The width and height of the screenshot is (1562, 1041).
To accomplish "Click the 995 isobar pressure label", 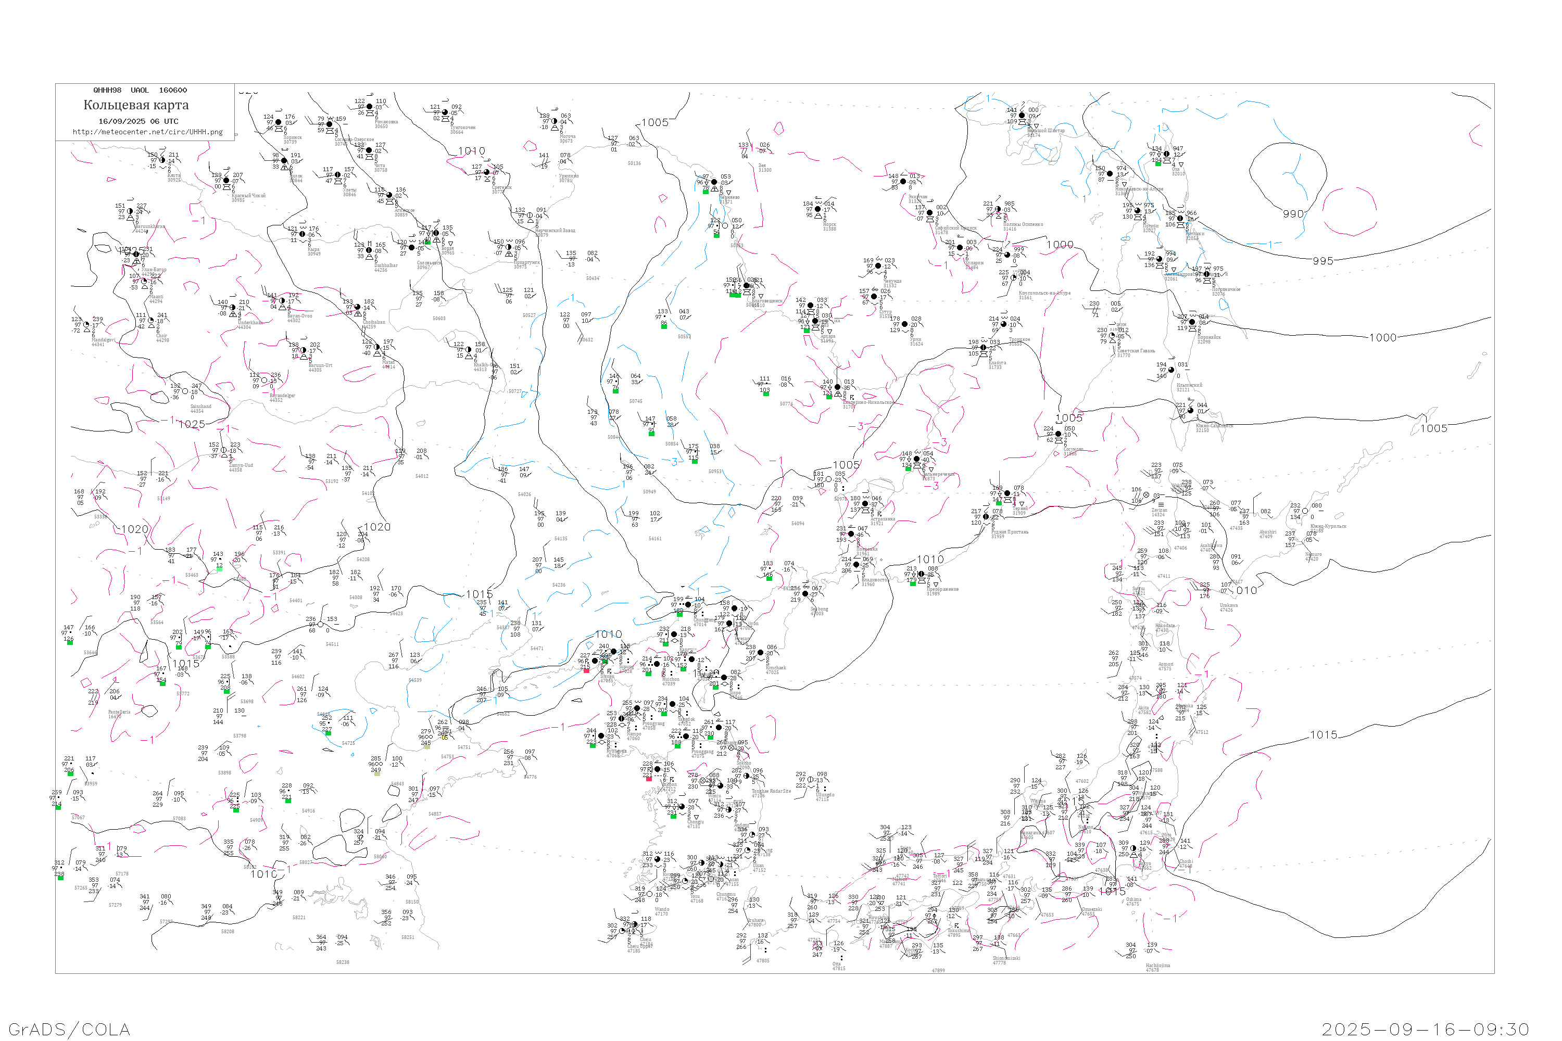I will (x=1323, y=261).
